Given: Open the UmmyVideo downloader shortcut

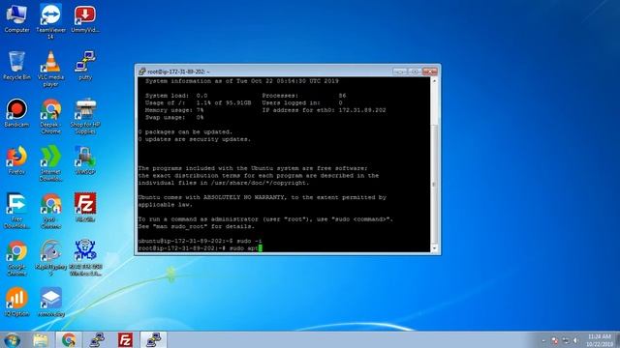Looking at the screenshot, I should 84,18.
